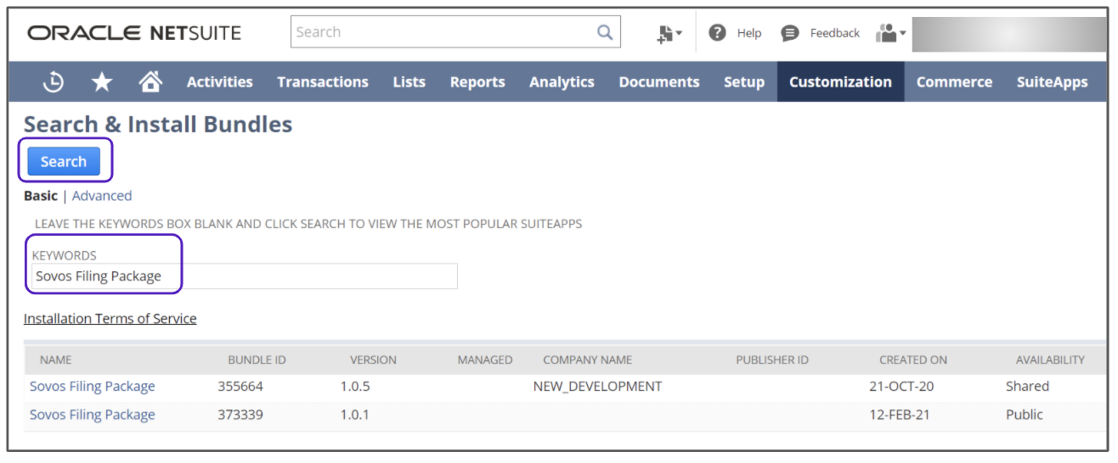The height and width of the screenshot is (463, 1118).
Task: Select version 1.0.1 cell
Action: pos(355,415)
